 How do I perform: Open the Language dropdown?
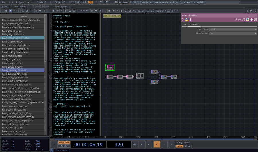pos(233,29)
